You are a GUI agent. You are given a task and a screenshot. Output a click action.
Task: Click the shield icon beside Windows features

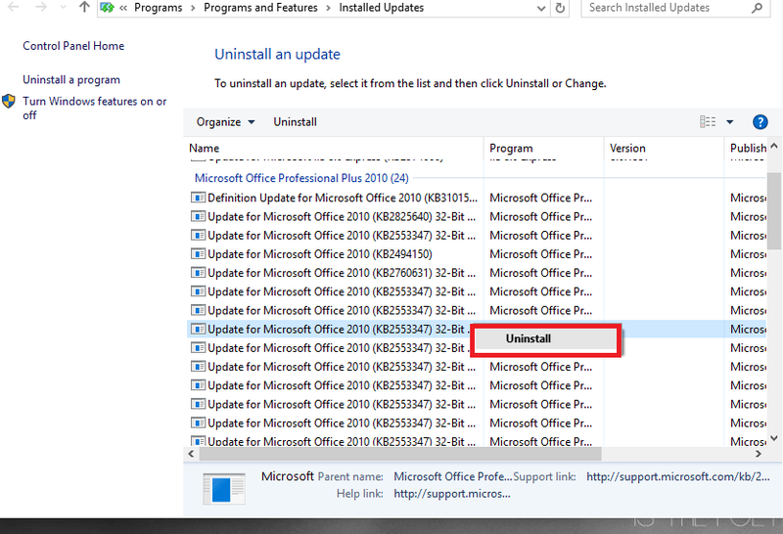tap(9, 102)
